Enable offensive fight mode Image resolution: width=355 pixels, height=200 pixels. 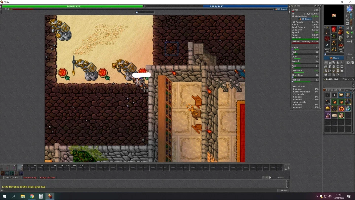tap(347, 28)
